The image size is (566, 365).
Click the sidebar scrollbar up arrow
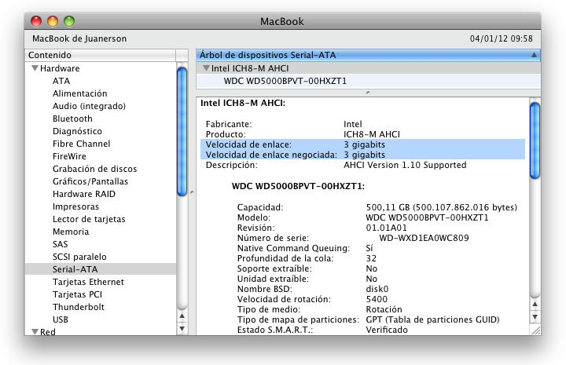[182, 316]
